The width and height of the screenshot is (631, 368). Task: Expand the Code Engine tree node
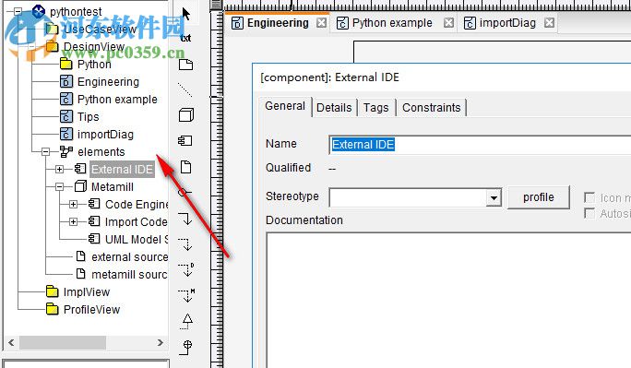point(73,205)
